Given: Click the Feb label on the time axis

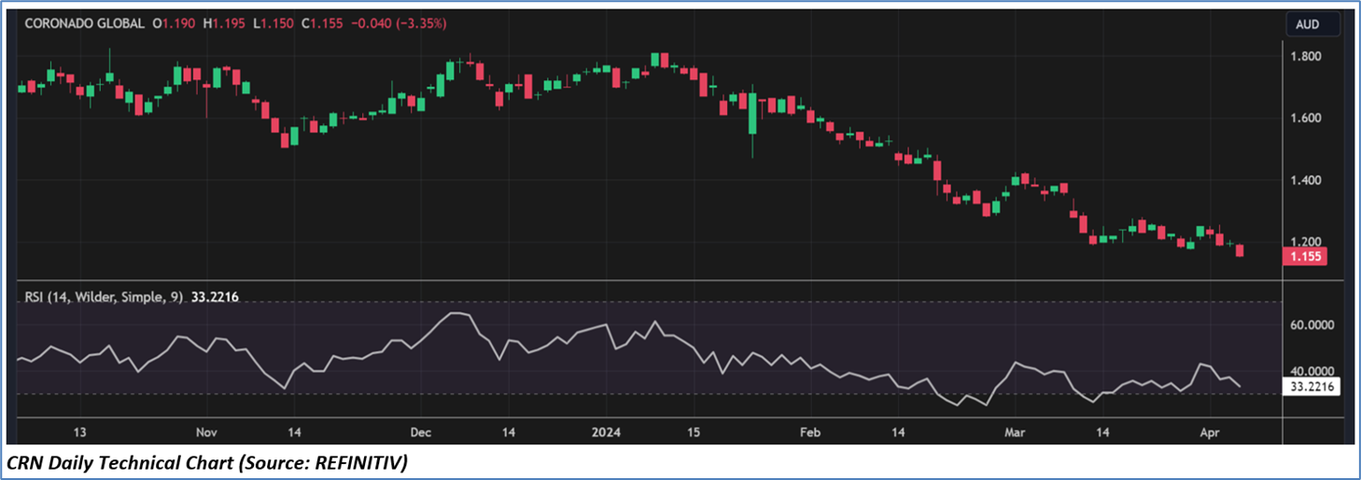Looking at the screenshot, I should (x=809, y=433).
